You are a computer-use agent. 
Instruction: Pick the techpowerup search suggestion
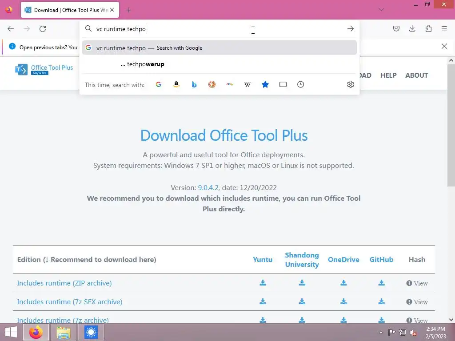(x=220, y=64)
